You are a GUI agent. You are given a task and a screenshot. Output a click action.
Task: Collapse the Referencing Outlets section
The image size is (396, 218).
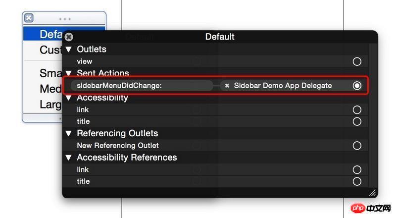tap(68, 134)
